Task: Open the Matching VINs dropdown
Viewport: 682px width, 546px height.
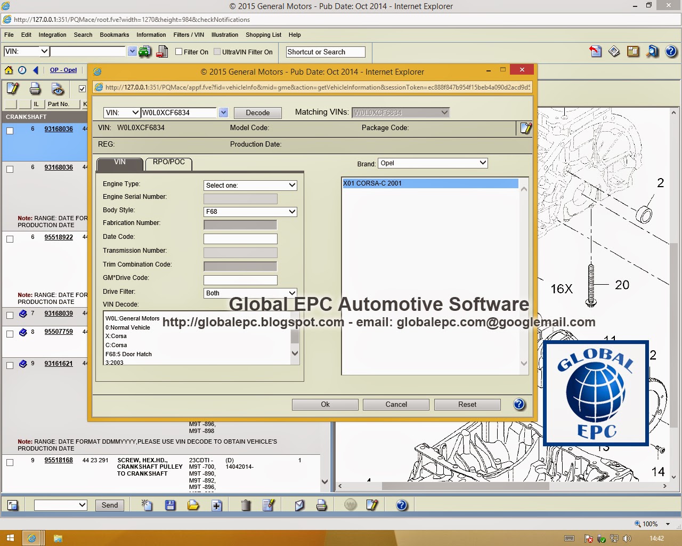Action: (401, 113)
